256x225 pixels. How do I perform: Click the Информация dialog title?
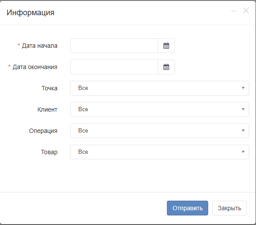30,13
